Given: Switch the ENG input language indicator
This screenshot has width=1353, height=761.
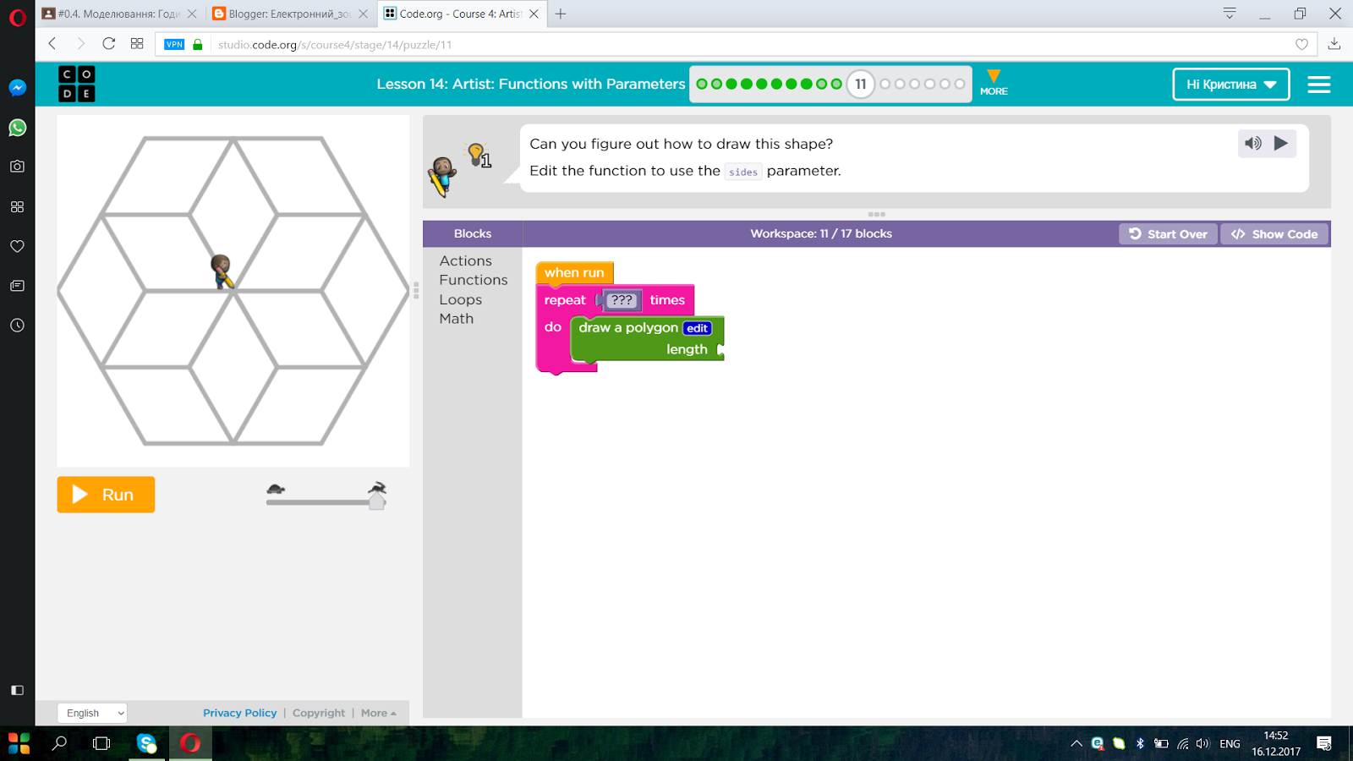Looking at the screenshot, I should 1230,744.
